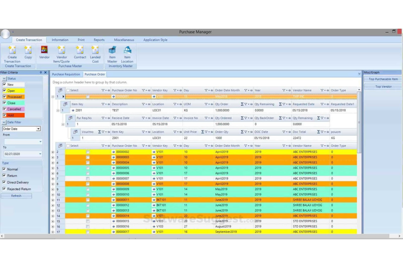Uncheck the Normal type checkbox
Viewport: 403px width, 268px height.
coord(4,169)
